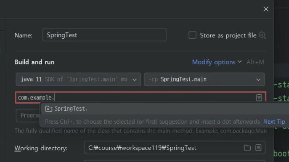
Task: Click the package icon beside SpringTest. suggestion
Action: coord(49,109)
